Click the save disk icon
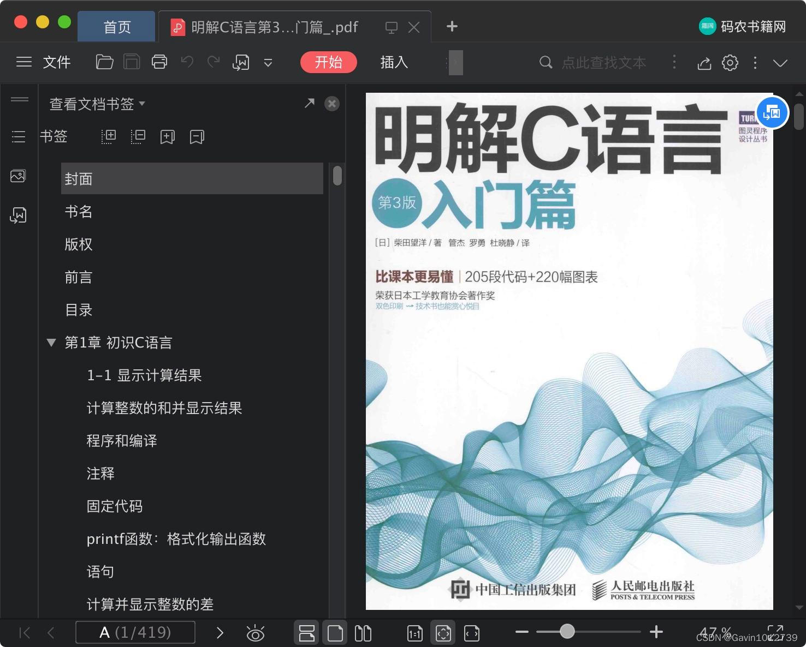This screenshot has height=647, width=806. 132,62
